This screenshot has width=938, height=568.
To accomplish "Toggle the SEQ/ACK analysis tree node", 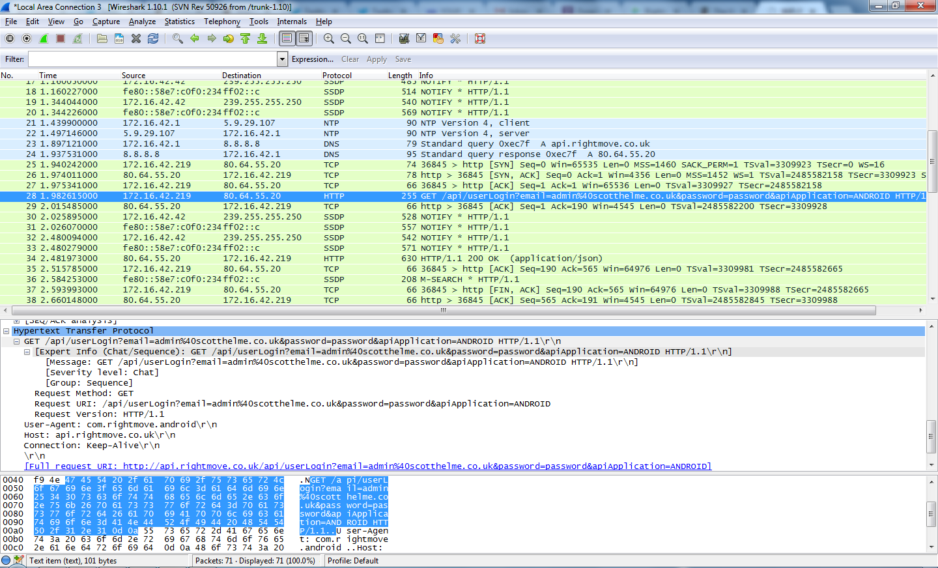I will click(x=16, y=321).
